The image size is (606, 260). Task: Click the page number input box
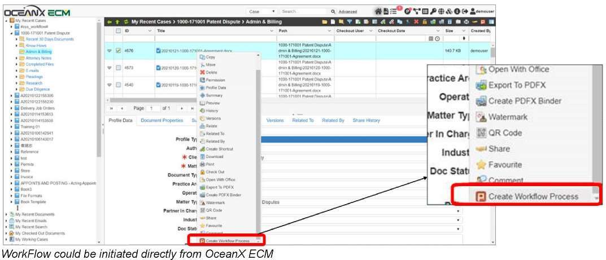pos(154,109)
